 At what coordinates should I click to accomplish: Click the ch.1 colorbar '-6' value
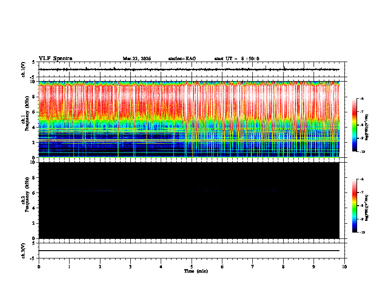point(361,98)
